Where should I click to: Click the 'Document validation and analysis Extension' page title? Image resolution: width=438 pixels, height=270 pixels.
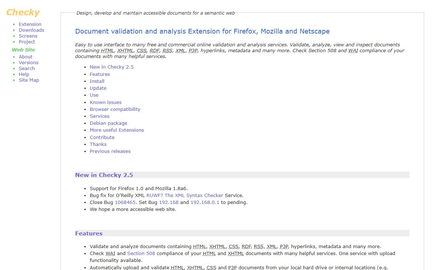(203, 31)
